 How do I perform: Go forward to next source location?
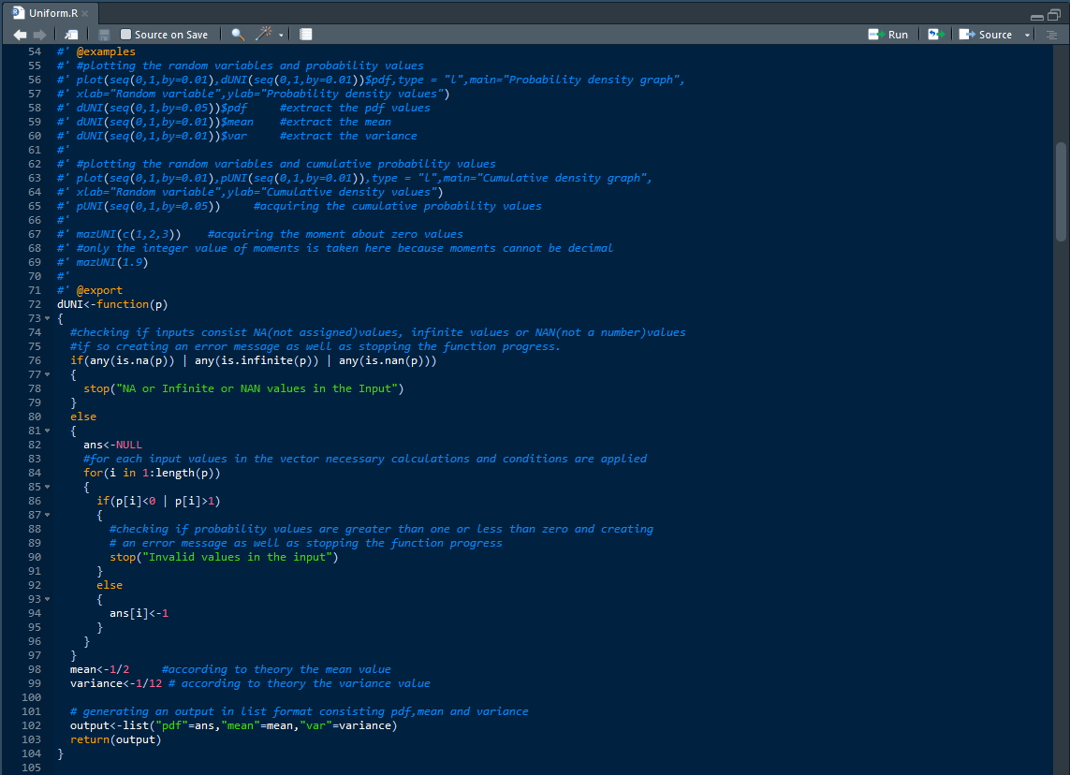(40, 35)
